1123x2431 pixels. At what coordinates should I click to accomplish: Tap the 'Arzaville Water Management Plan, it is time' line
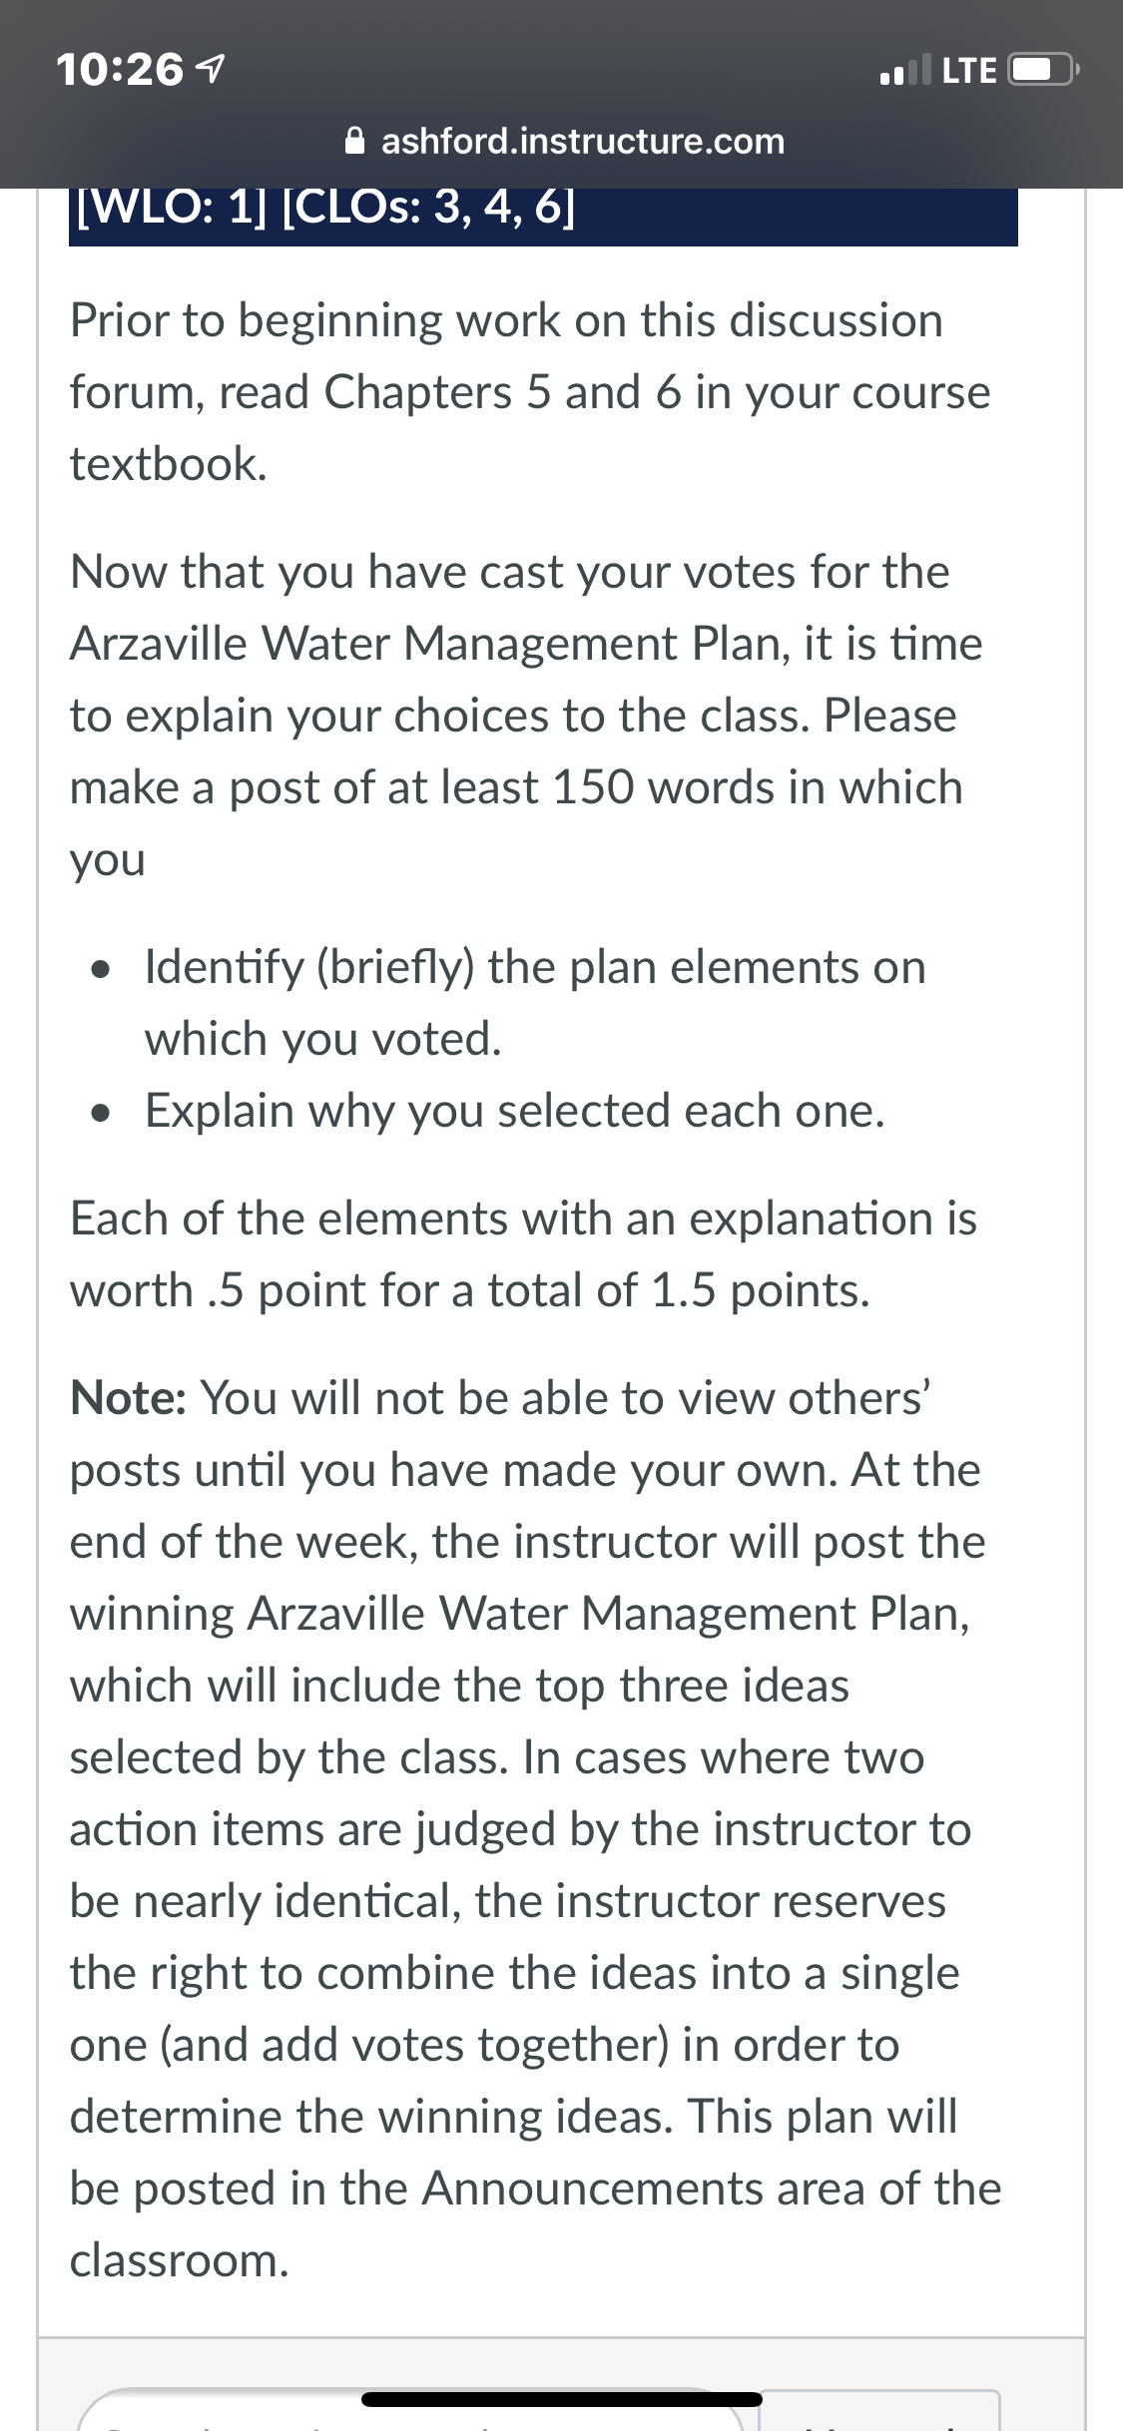[526, 644]
